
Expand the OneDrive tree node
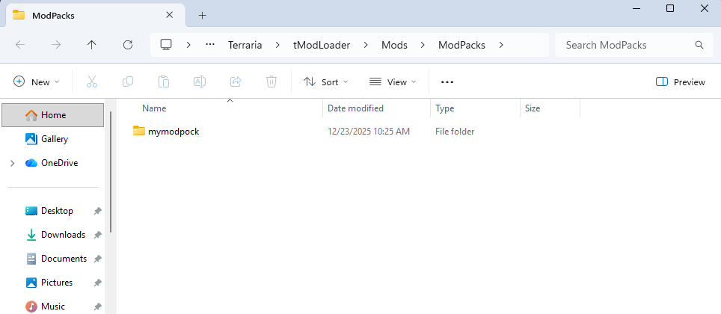[x=13, y=163]
